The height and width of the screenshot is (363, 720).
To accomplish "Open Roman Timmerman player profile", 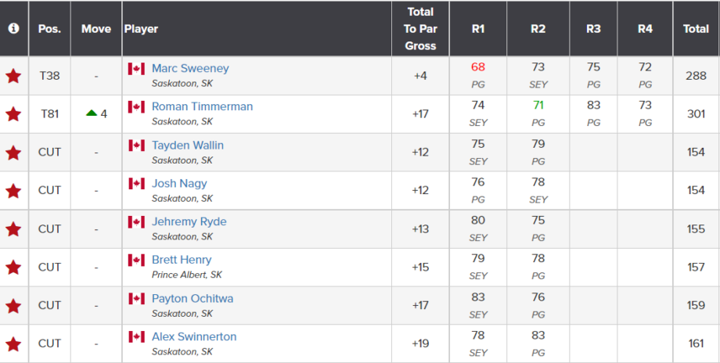I will [202, 106].
